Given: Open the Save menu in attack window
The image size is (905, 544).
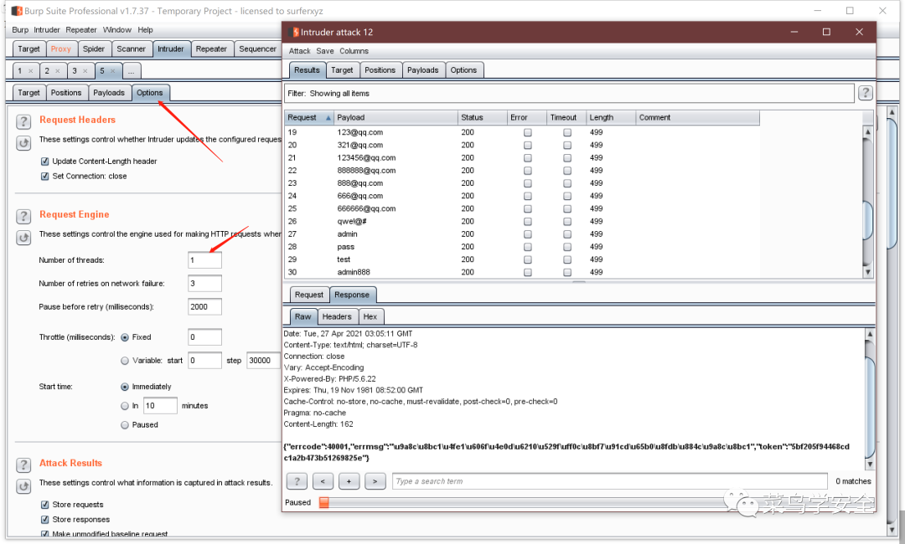Looking at the screenshot, I should pyautogui.click(x=325, y=51).
